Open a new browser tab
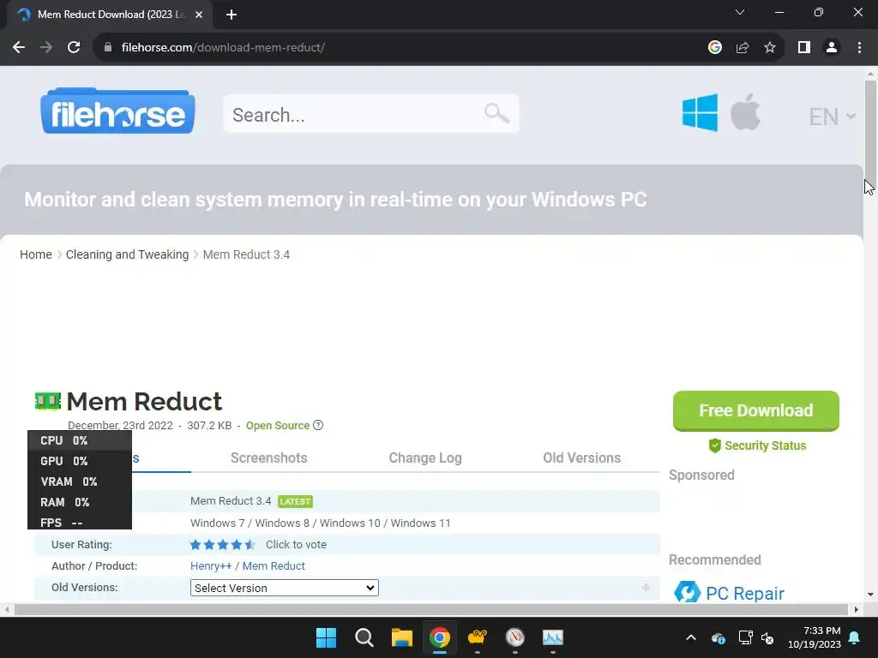The height and width of the screenshot is (658, 878). 232,15
